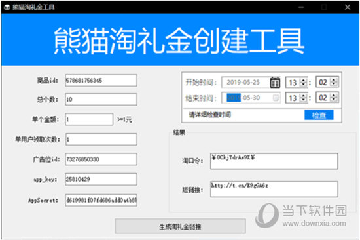Click the 熊猫淘礼金创建工具 banner heading
Viewport: 360px width, 240px height.
tap(179, 41)
